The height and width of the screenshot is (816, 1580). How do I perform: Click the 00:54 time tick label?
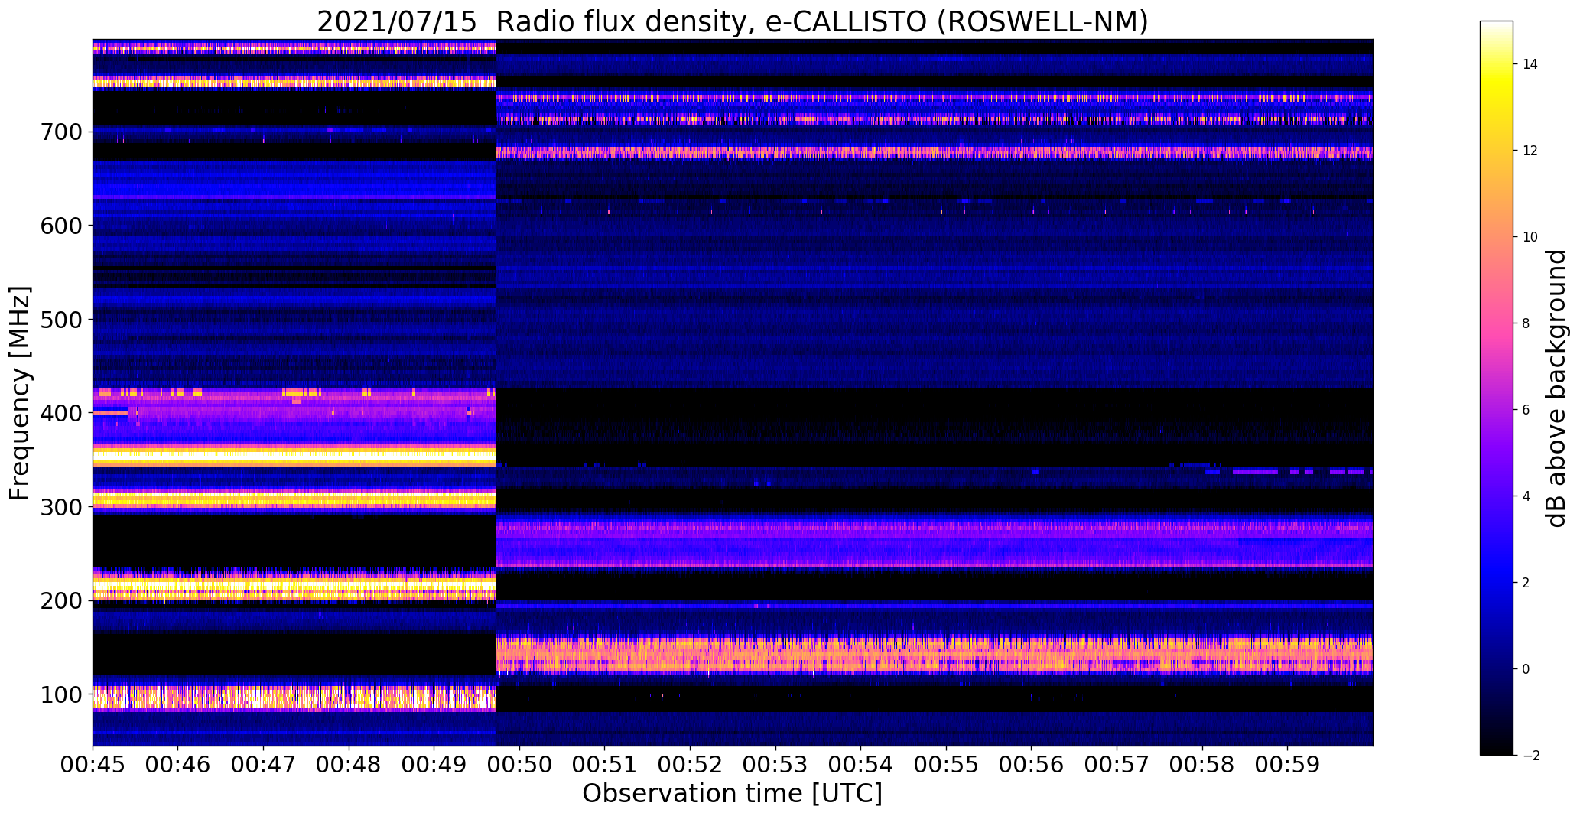point(861,764)
